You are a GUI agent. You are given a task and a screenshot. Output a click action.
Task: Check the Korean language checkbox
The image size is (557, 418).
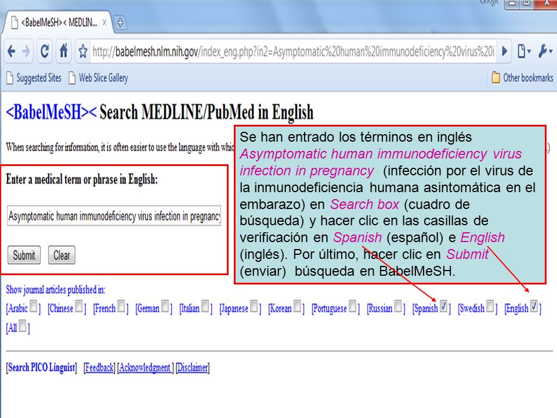[x=297, y=306]
